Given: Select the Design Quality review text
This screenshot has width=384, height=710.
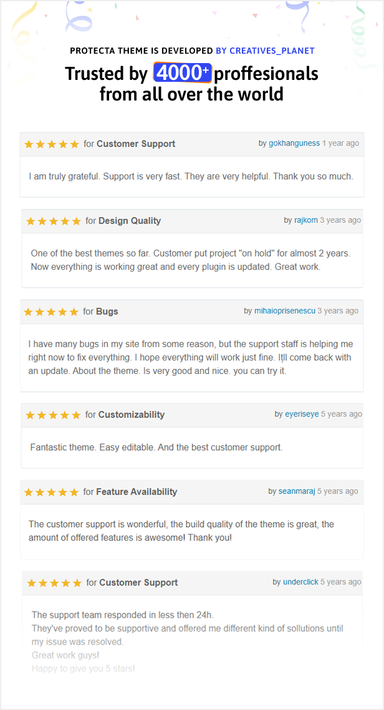Looking at the screenshot, I should pos(190,260).
